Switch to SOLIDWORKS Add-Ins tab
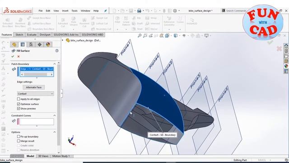289x163 pixels. click(x=66, y=34)
